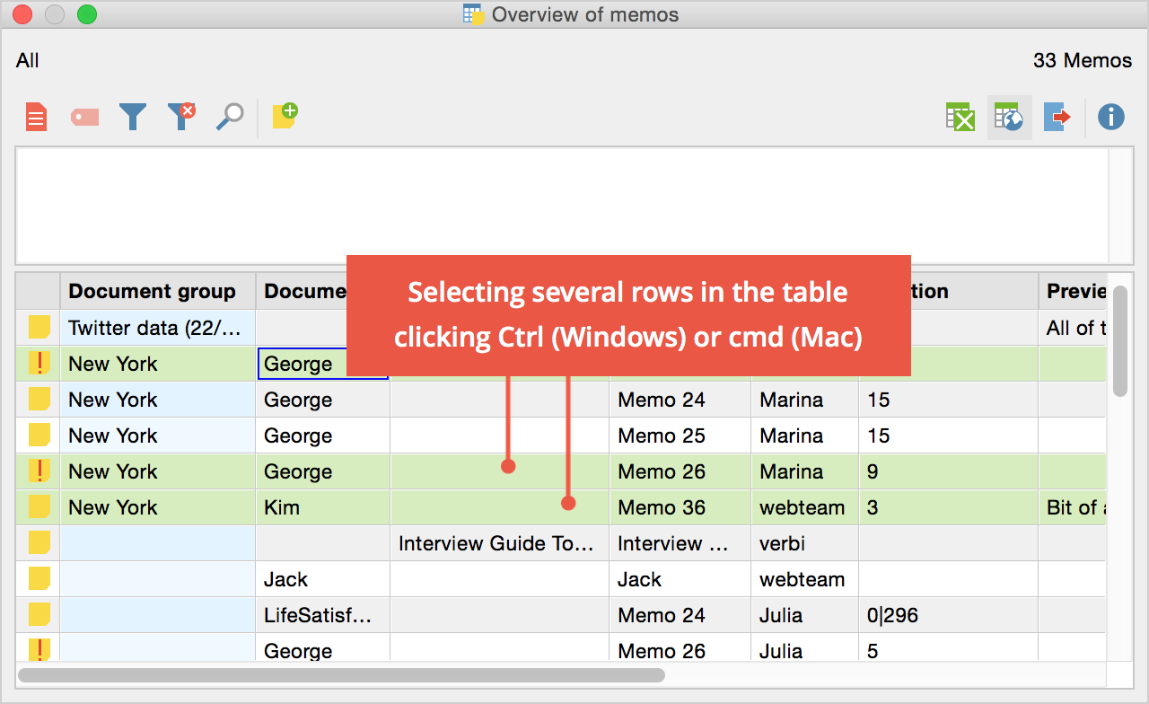Select the Interview Guide To... cell
This screenshot has height=704, width=1149.
(499, 543)
